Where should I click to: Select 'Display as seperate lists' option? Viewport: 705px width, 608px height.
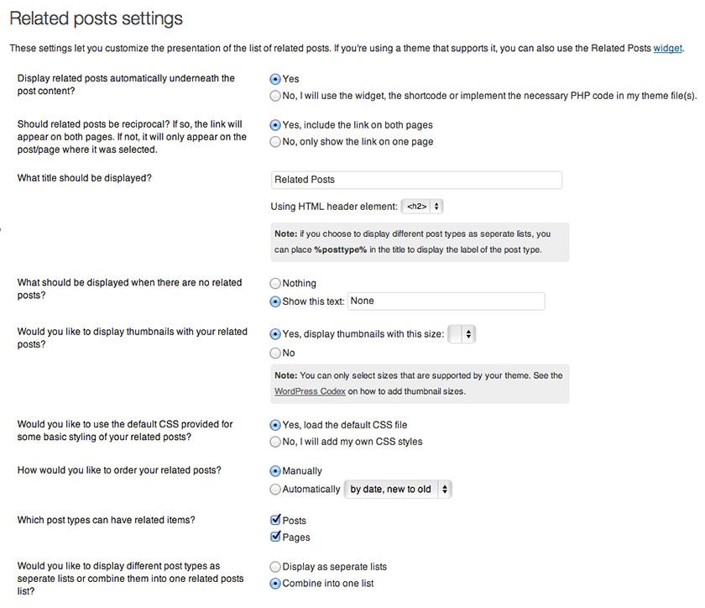tap(275, 567)
